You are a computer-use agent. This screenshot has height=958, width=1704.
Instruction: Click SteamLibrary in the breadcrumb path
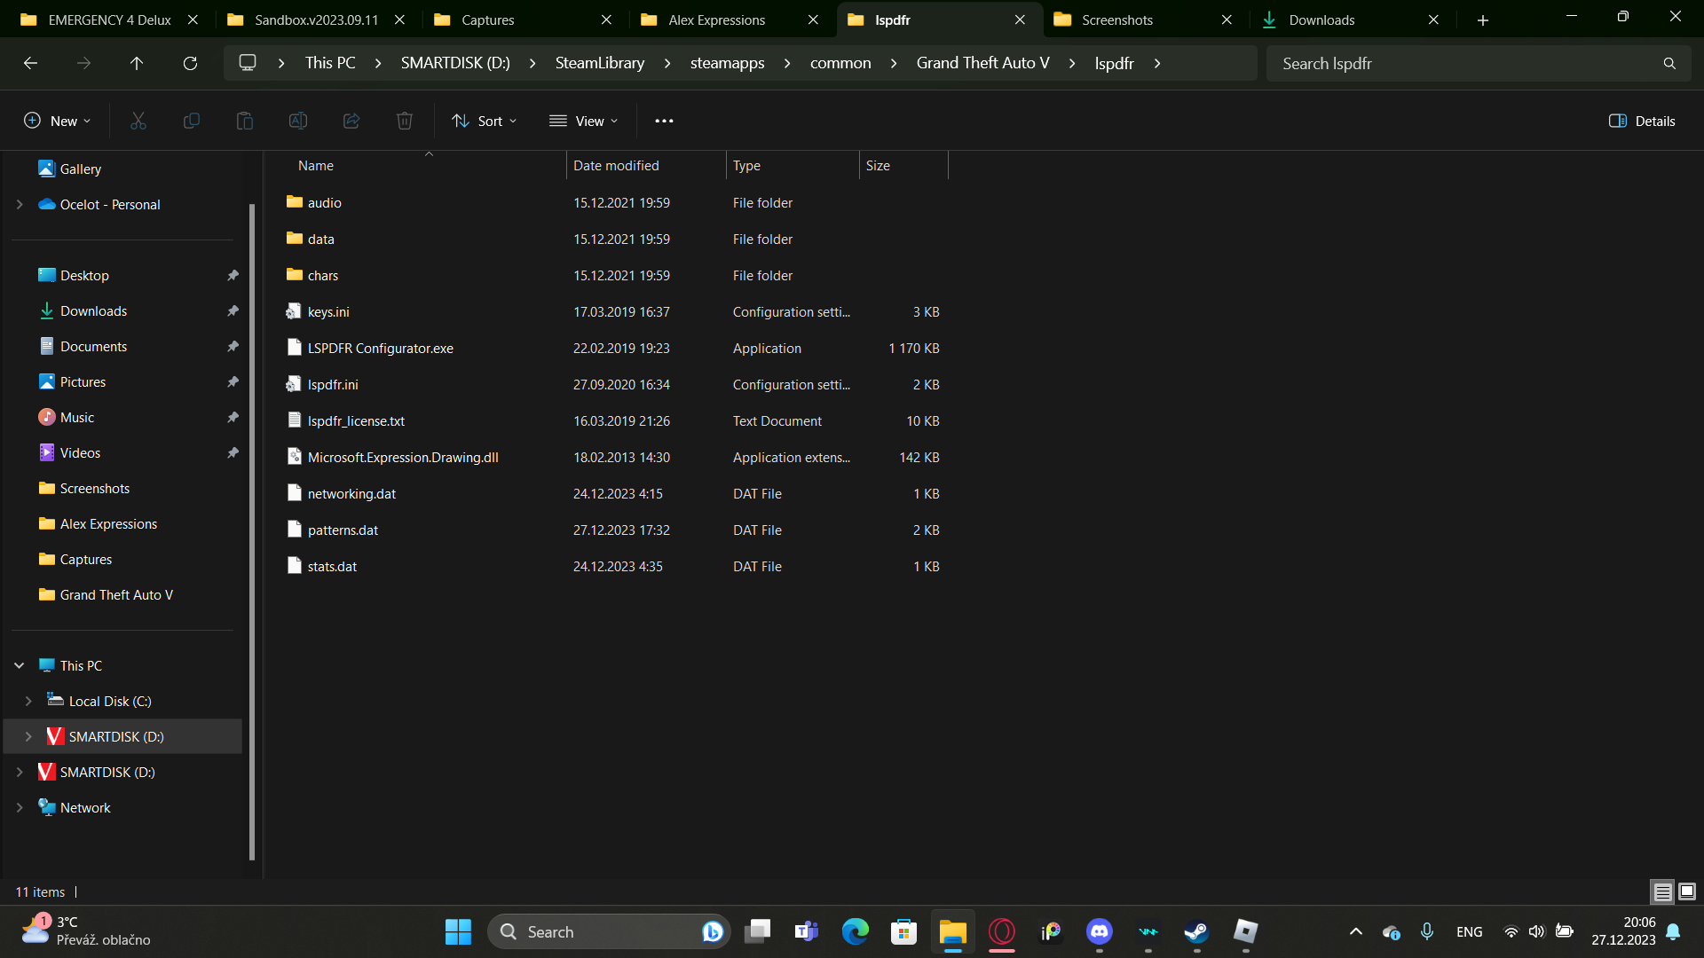tap(600, 63)
